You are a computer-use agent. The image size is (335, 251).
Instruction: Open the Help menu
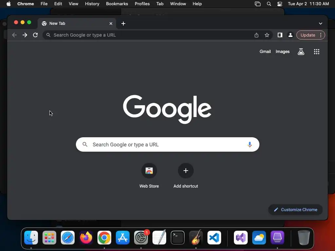coord(197,4)
